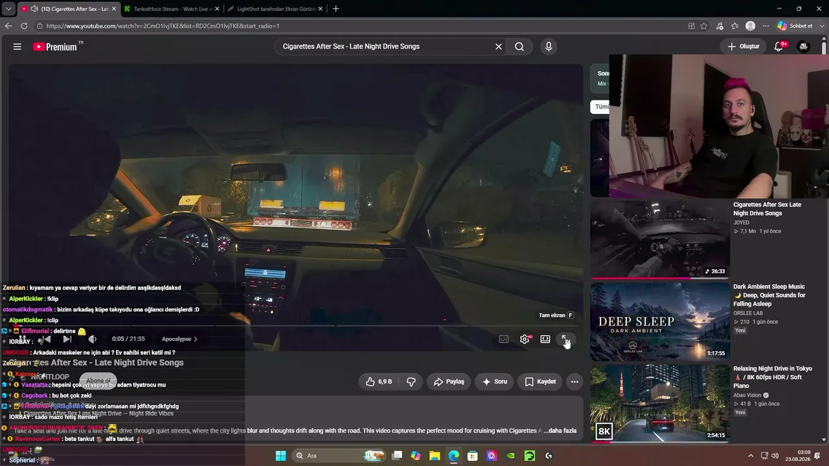Toggle fullscreen in the video player
829x466 pixels.
(565, 339)
